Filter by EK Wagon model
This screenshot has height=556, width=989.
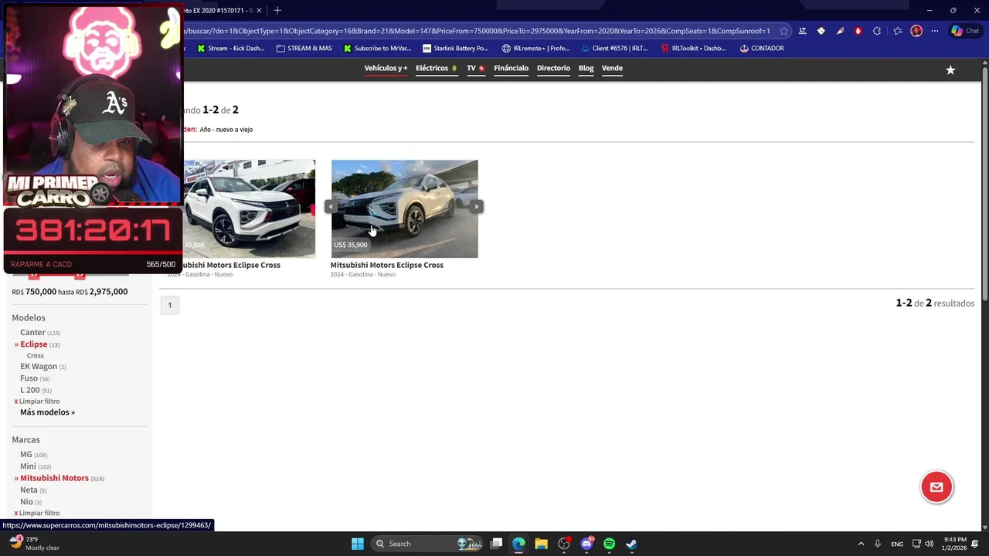point(39,367)
